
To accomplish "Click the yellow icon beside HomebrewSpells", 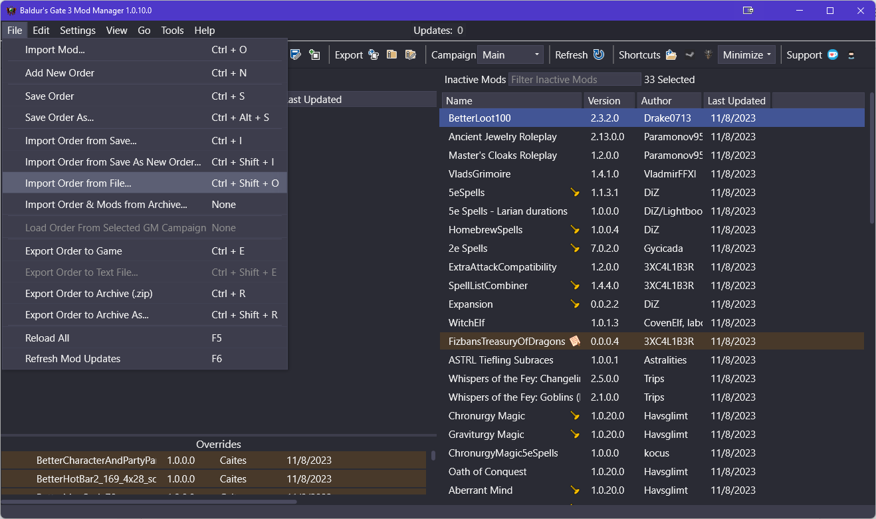I will pyautogui.click(x=575, y=230).
